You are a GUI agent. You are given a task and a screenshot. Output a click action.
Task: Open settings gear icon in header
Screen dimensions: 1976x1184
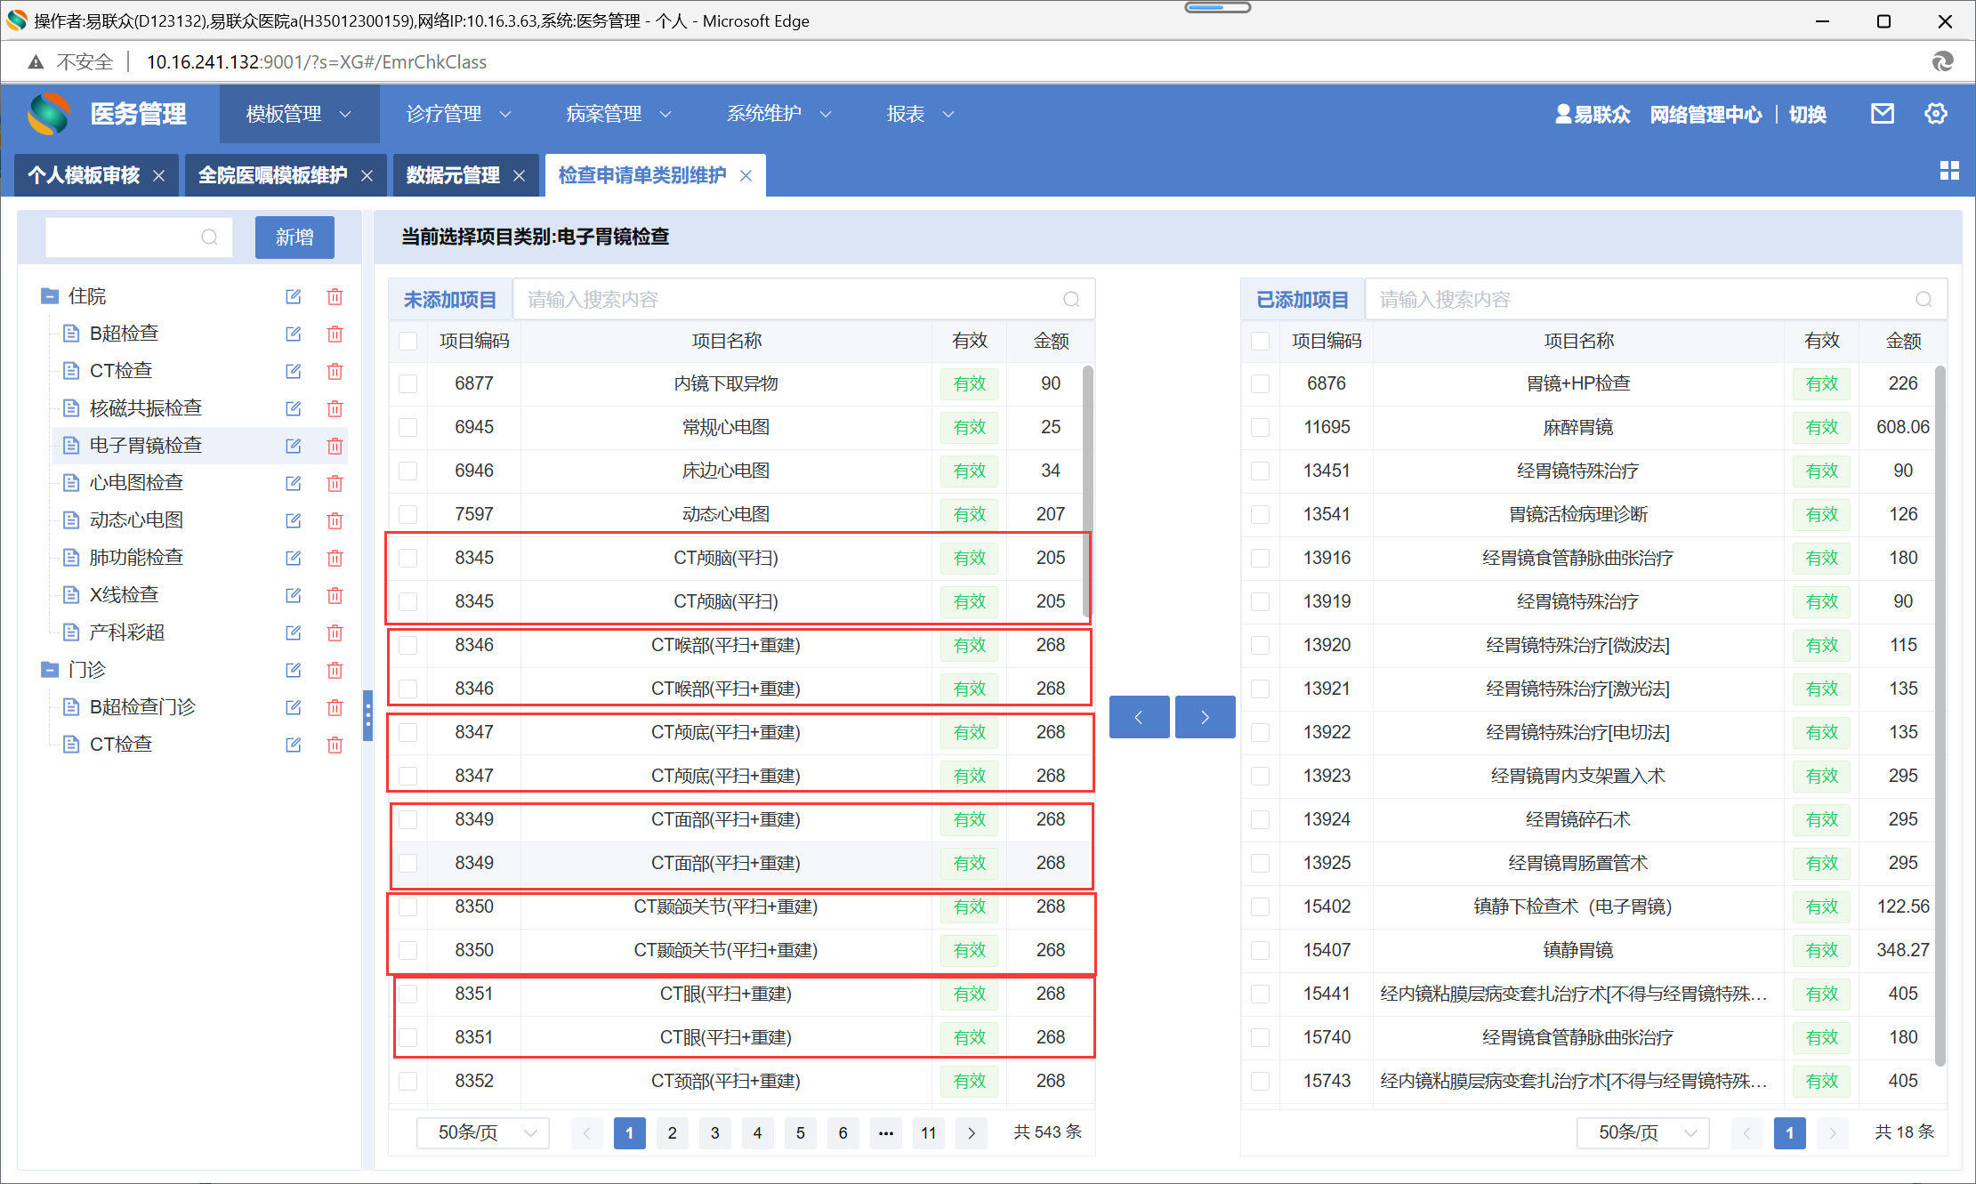[1935, 114]
